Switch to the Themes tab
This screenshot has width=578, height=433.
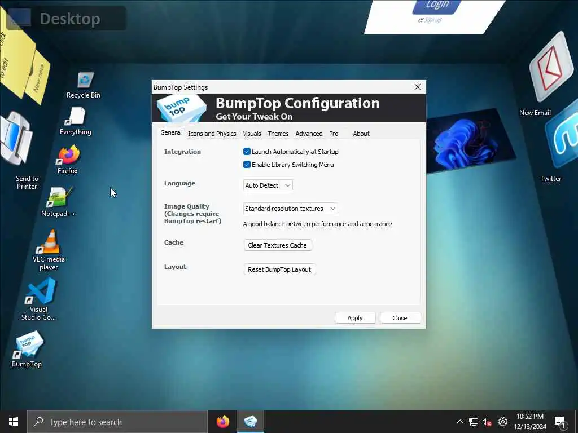[x=278, y=134]
